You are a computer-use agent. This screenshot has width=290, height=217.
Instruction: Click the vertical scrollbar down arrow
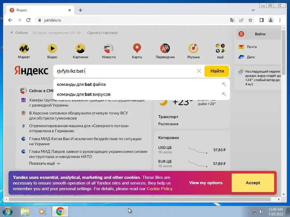pos(283,194)
